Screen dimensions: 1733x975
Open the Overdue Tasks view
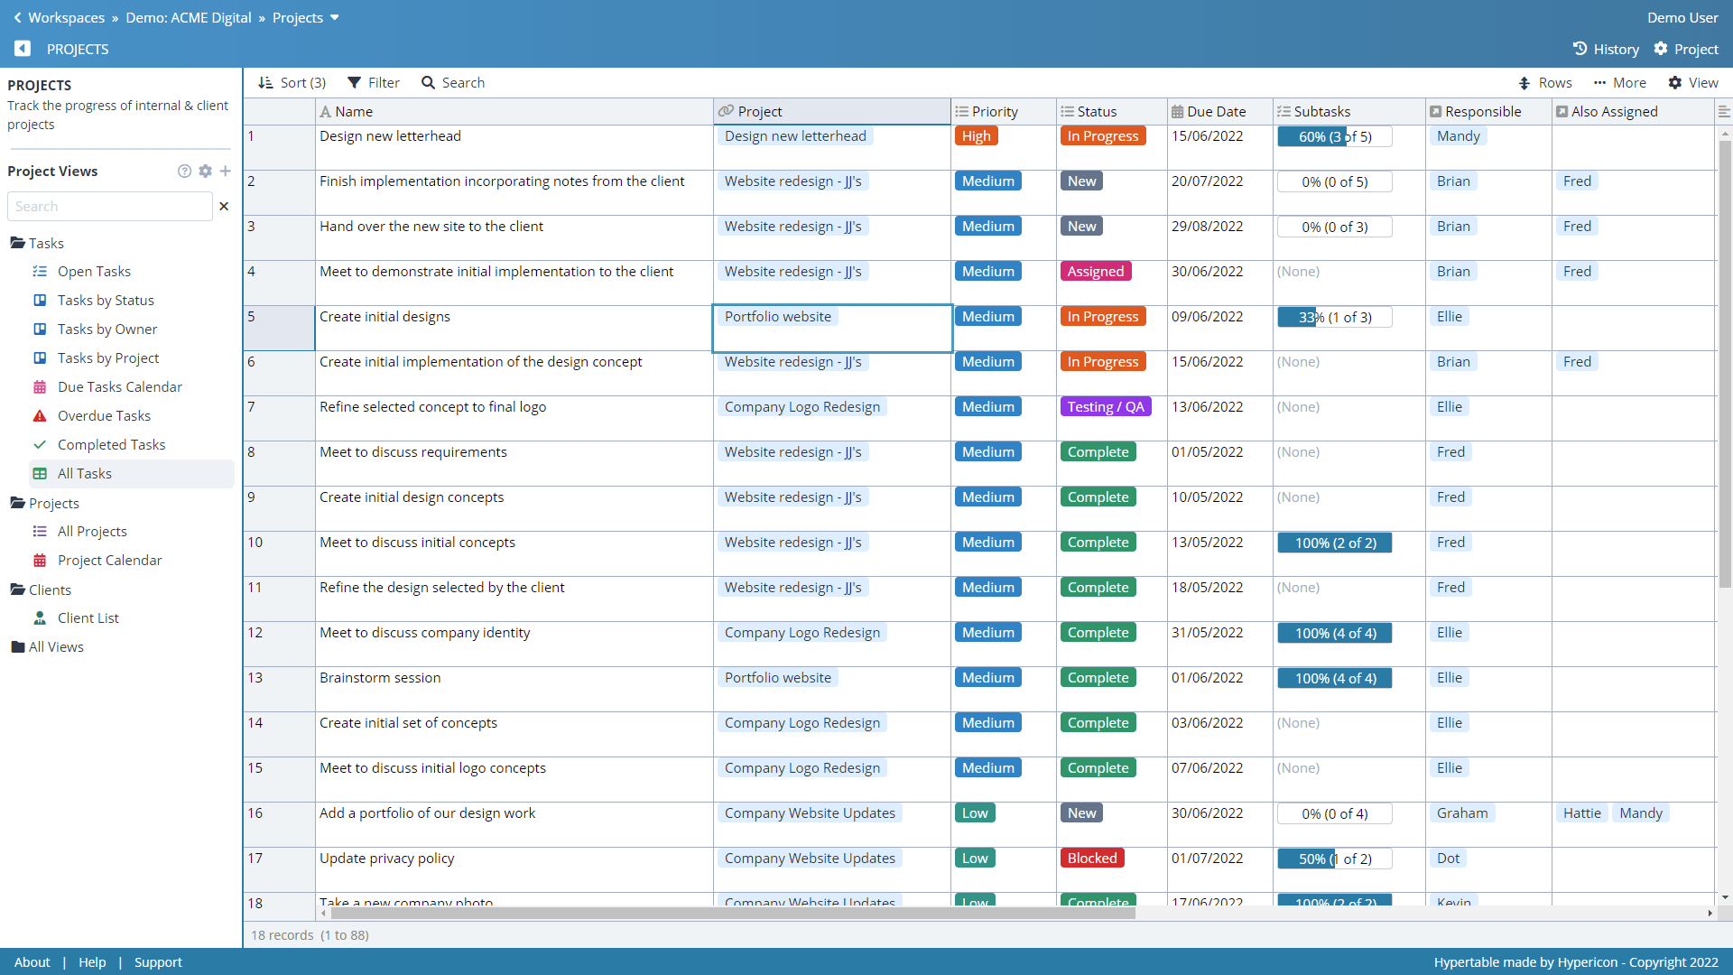104,416
